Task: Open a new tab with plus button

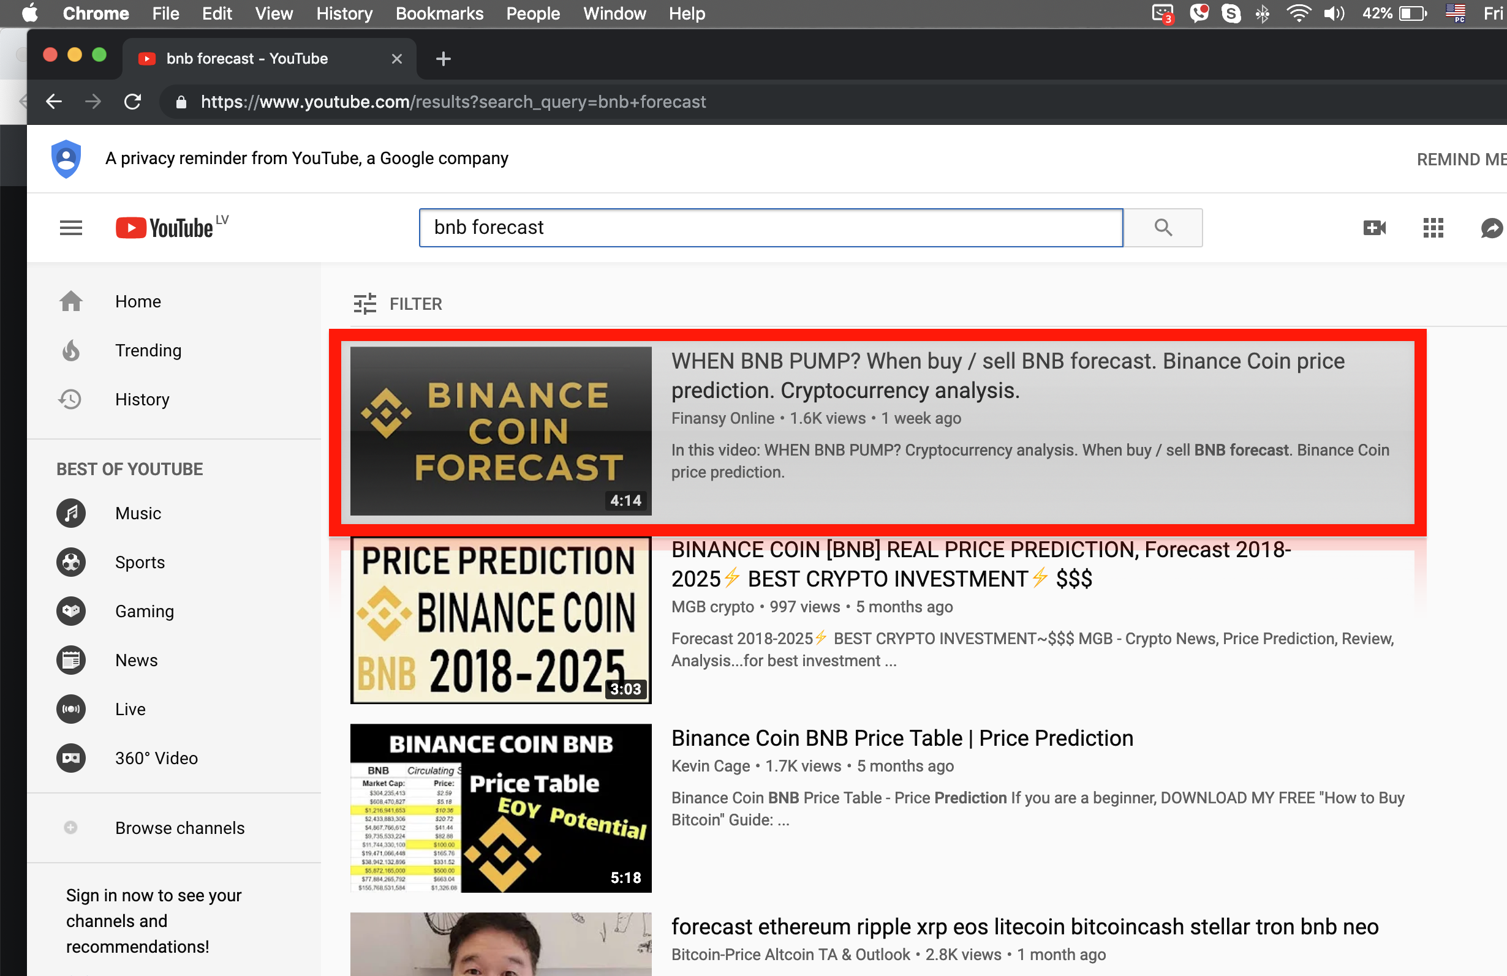Action: click(444, 59)
